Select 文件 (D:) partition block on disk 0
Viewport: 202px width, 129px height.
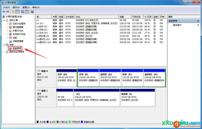(66, 78)
